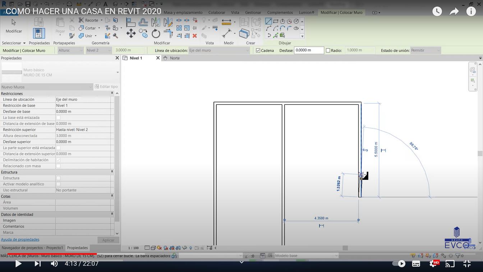This screenshot has height=272, width=483.
Task: Enable the Radio checkbox
Action: pos(328,50)
